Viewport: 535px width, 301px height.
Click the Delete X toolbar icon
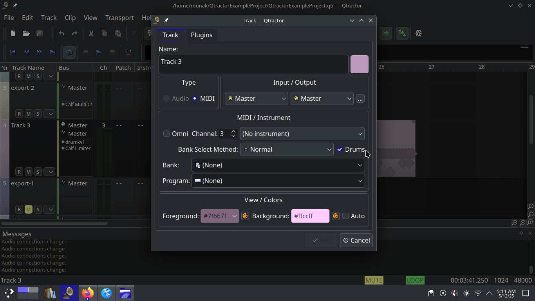point(134,33)
